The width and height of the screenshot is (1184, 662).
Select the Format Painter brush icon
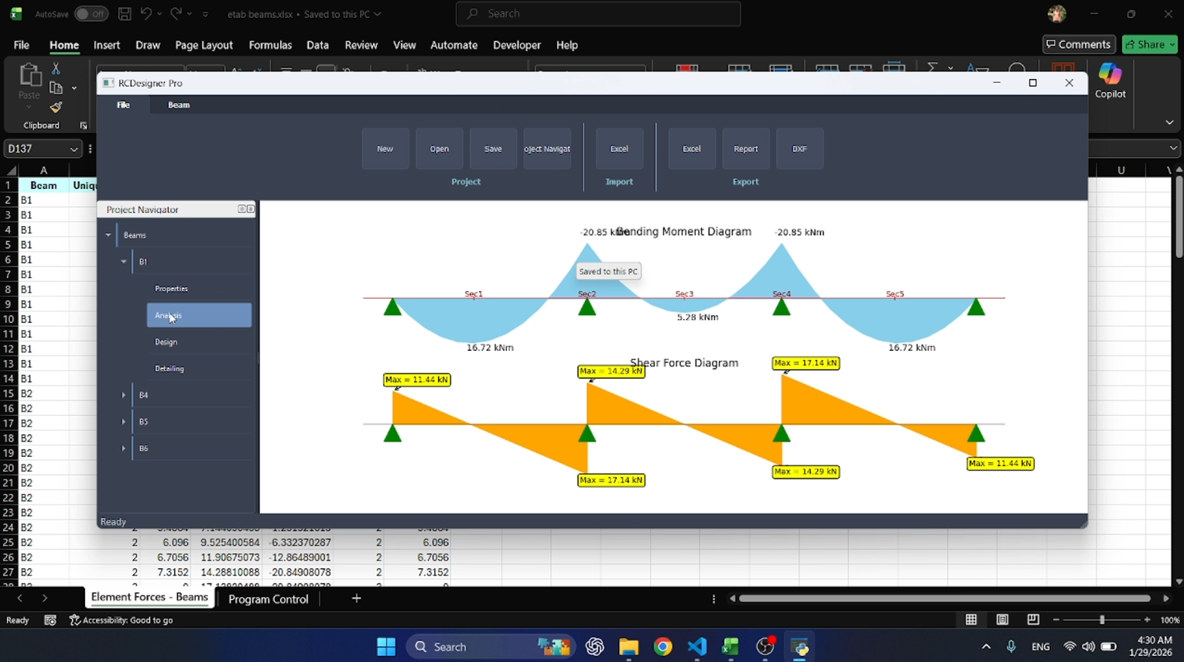tap(56, 108)
